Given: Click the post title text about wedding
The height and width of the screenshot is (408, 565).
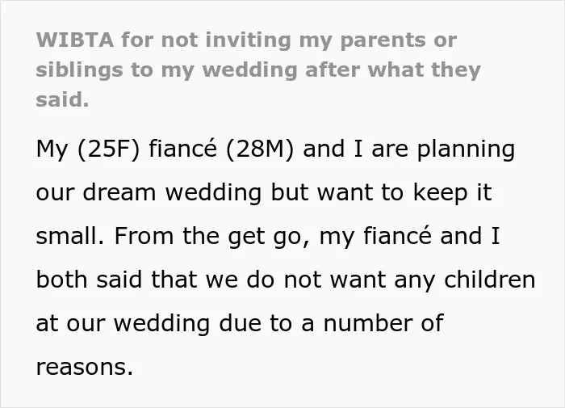Looking at the screenshot, I should [258, 69].
